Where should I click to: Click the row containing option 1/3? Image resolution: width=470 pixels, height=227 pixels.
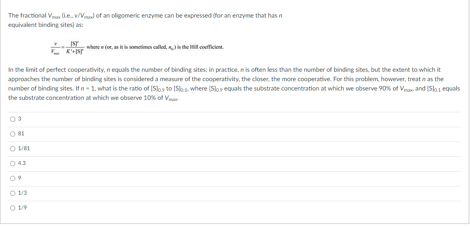pyautogui.click(x=157, y=192)
